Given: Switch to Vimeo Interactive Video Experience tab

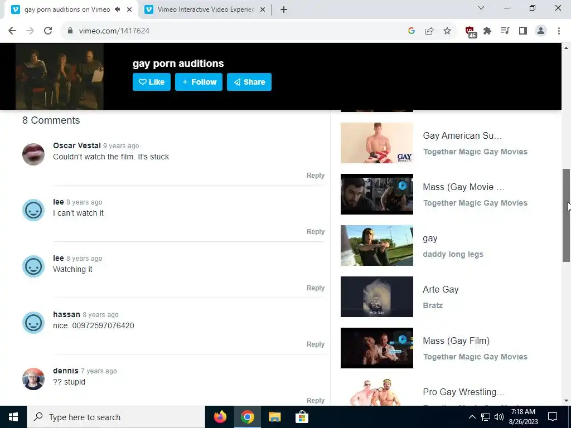Looking at the screenshot, I should click(205, 9).
